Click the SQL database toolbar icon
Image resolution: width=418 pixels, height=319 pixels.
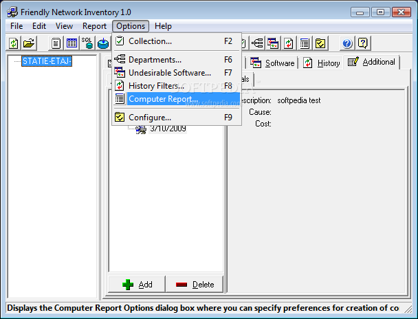pyautogui.click(x=87, y=43)
